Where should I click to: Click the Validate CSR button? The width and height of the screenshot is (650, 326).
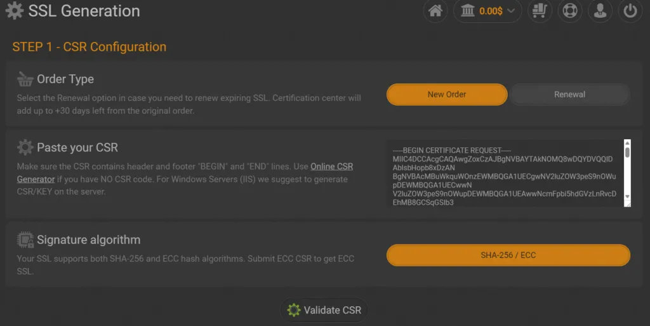(x=324, y=310)
